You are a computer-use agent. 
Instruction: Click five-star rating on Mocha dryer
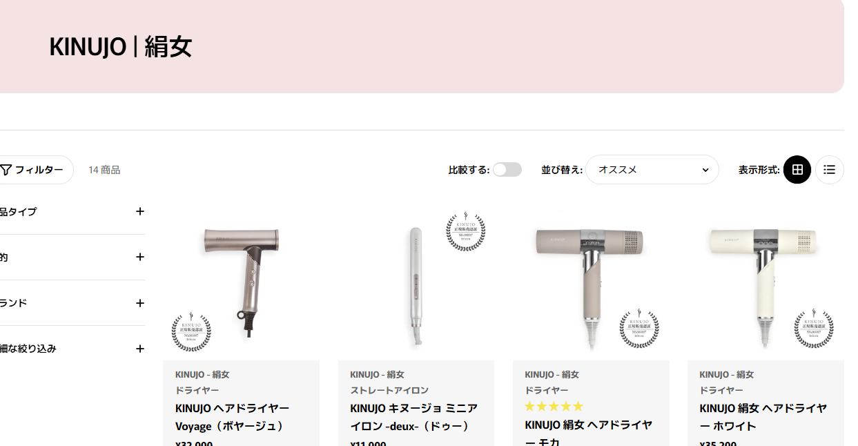(554, 407)
